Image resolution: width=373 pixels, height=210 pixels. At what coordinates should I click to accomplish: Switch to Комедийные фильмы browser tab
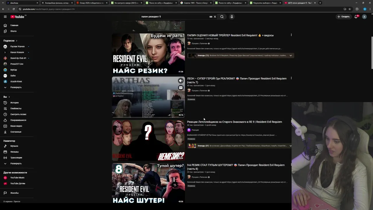pyautogui.click(x=57, y=3)
